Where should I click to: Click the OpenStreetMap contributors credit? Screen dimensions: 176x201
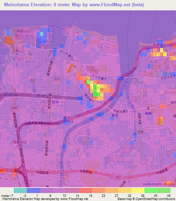[x=146, y=199]
